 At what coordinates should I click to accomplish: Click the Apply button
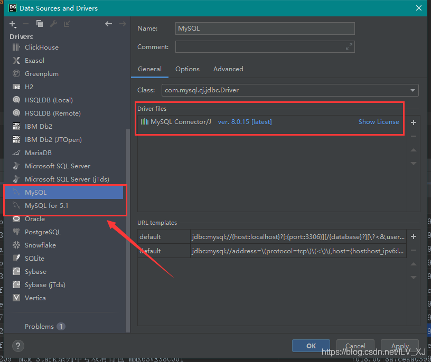pos(400,346)
